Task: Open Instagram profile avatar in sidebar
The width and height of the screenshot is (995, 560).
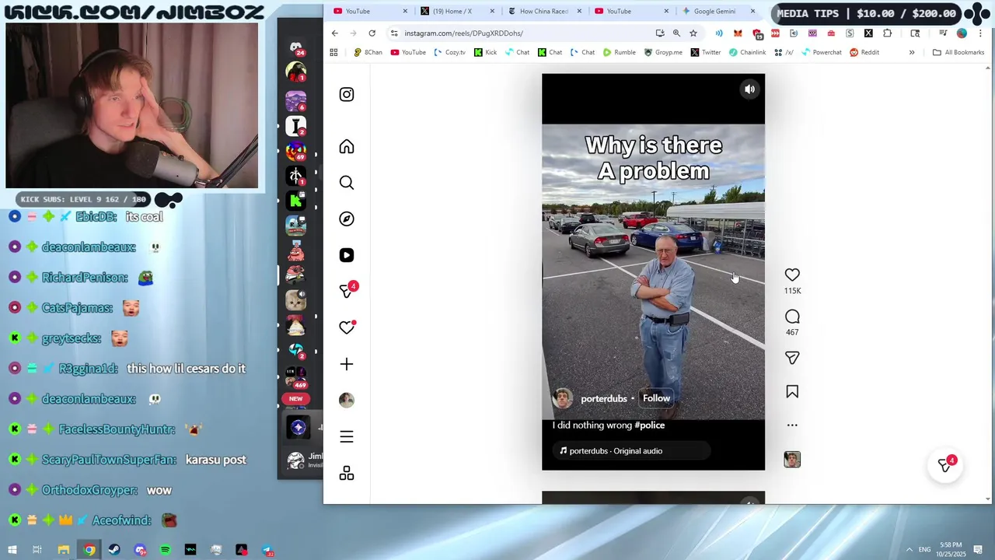Action: pos(347,400)
